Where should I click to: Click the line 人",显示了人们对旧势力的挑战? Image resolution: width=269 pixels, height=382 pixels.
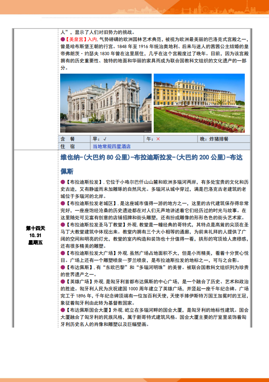coord(98,32)
